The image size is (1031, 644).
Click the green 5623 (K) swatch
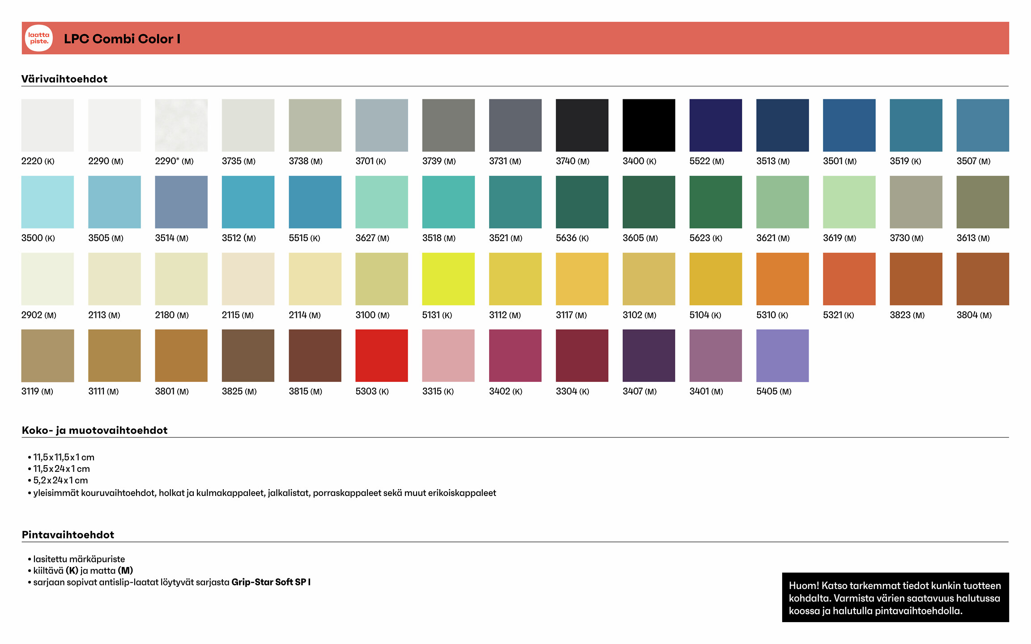click(x=715, y=202)
